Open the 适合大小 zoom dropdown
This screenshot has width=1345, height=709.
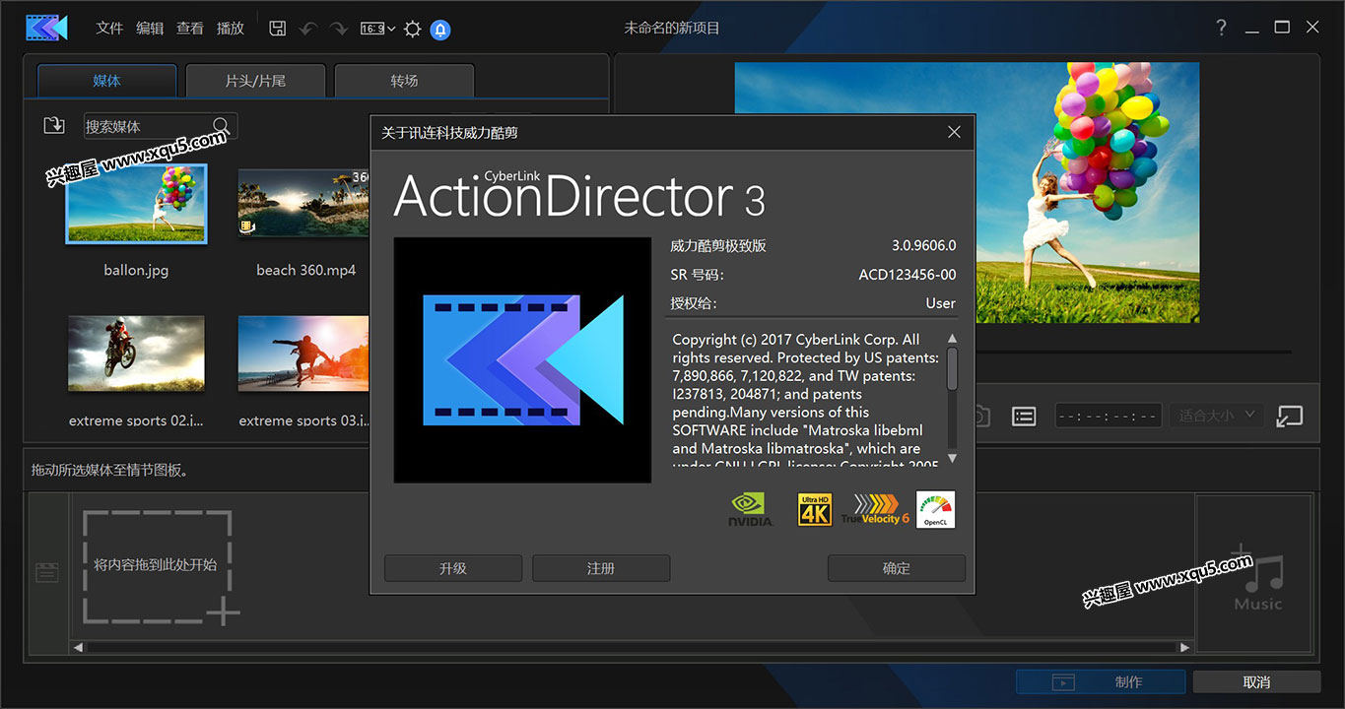point(1218,416)
